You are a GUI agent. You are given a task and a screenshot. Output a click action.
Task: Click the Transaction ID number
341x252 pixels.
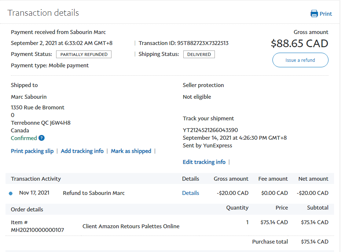(x=203, y=43)
